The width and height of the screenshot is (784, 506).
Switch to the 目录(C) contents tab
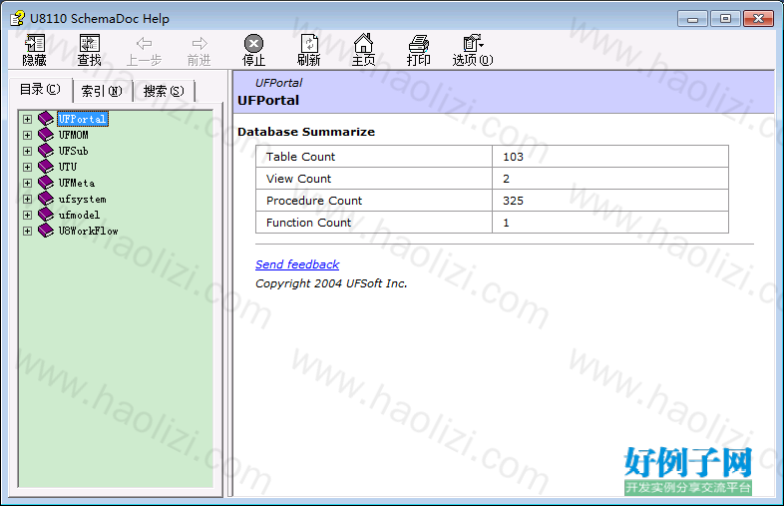[41, 90]
